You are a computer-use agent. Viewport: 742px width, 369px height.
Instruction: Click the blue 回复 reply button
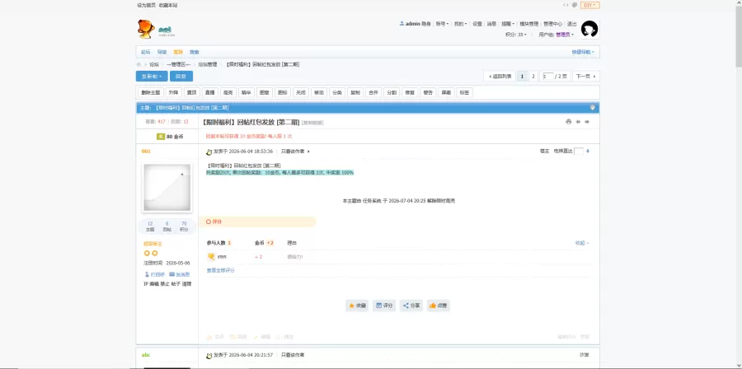tap(181, 76)
